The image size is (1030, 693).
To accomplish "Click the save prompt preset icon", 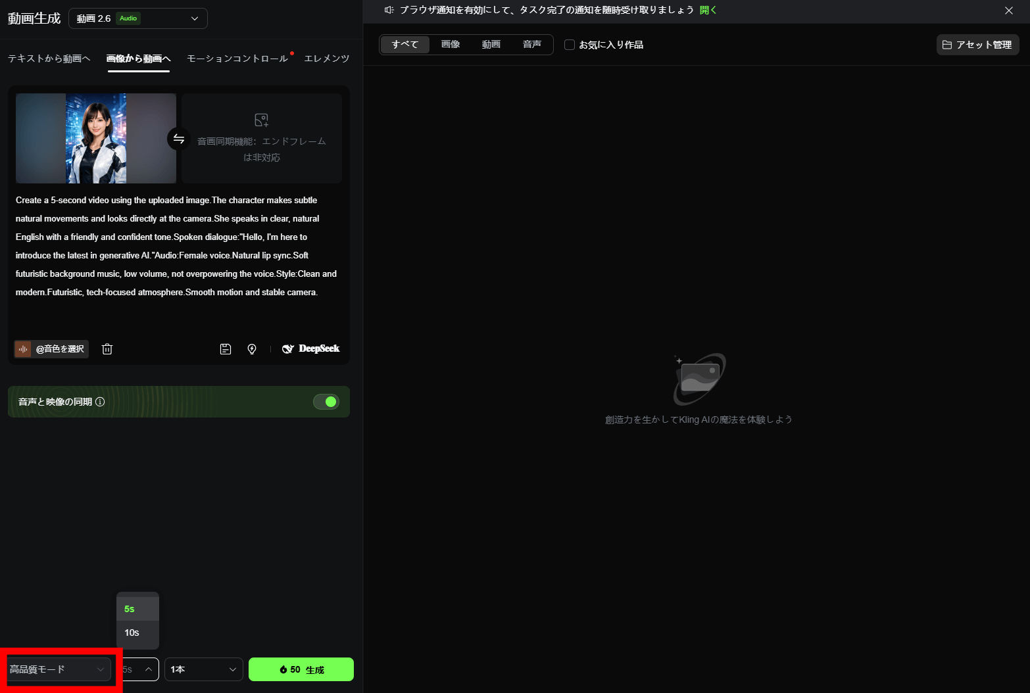I will tap(226, 349).
